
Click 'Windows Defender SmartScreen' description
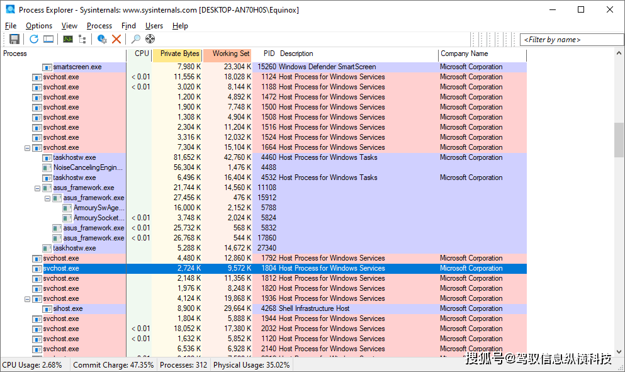click(x=327, y=67)
